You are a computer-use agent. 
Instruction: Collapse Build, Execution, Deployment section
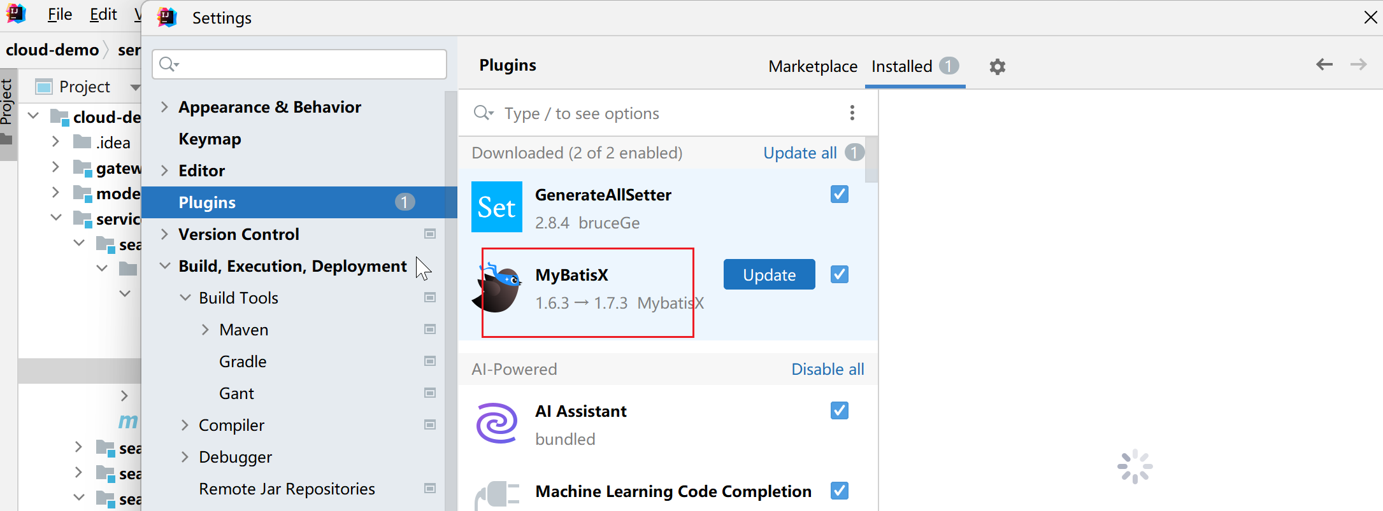tap(164, 266)
